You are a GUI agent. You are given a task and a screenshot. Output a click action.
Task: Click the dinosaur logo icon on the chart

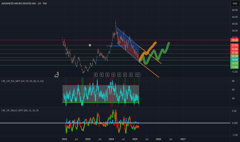pos(56,75)
